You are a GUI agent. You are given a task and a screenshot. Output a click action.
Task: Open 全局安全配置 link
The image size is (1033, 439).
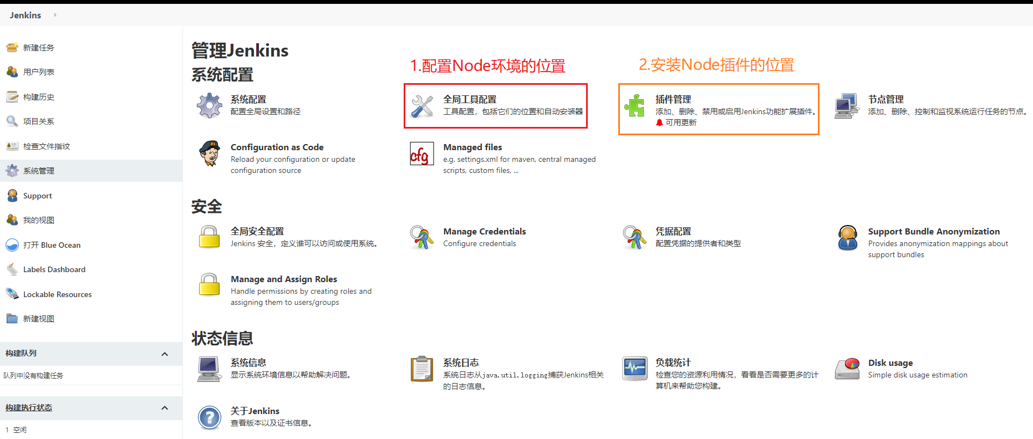[x=257, y=231]
